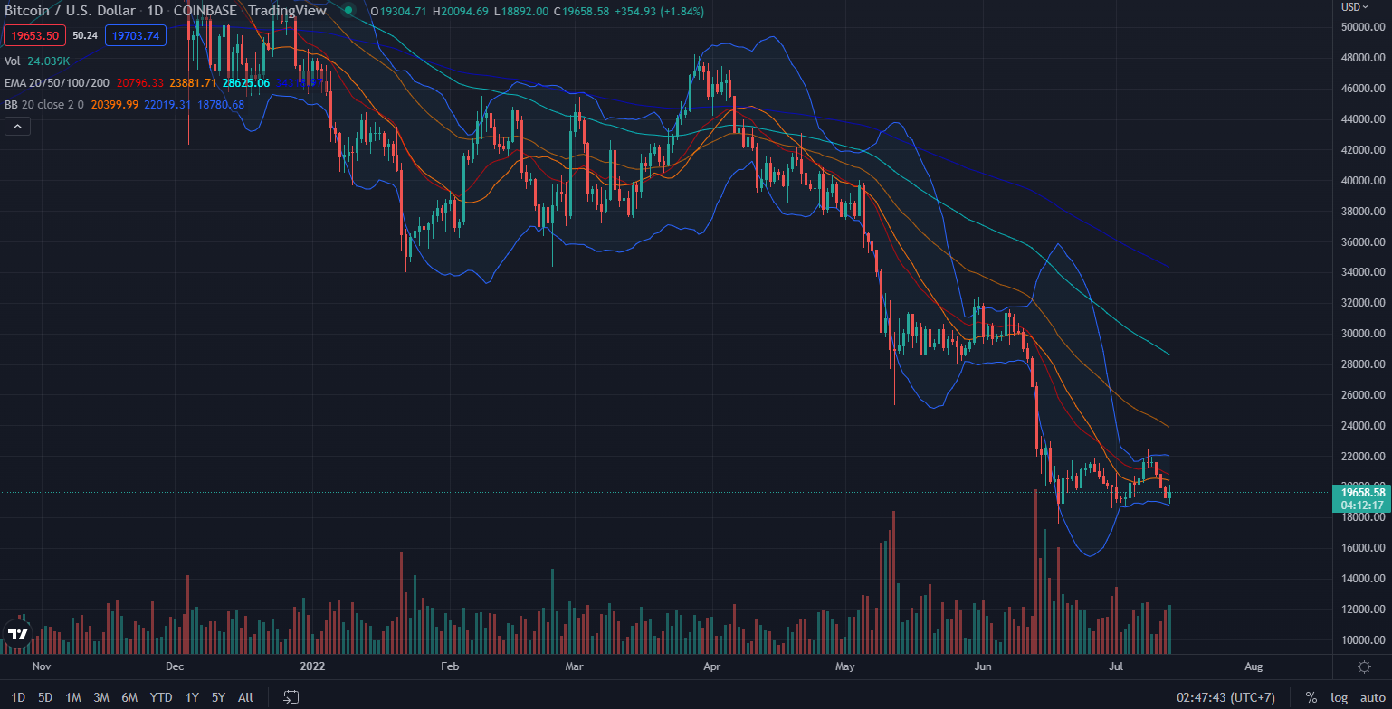Click the Aug label on time axis
The height and width of the screenshot is (709, 1392).
1254,667
